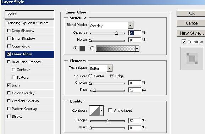205x134 pixels.
Task: Open the Bevel and Emboss settings
Action: pyautogui.click(x=26, y=62)
